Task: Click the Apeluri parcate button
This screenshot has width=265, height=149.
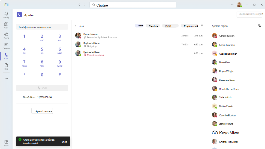Action: [42, 111]
